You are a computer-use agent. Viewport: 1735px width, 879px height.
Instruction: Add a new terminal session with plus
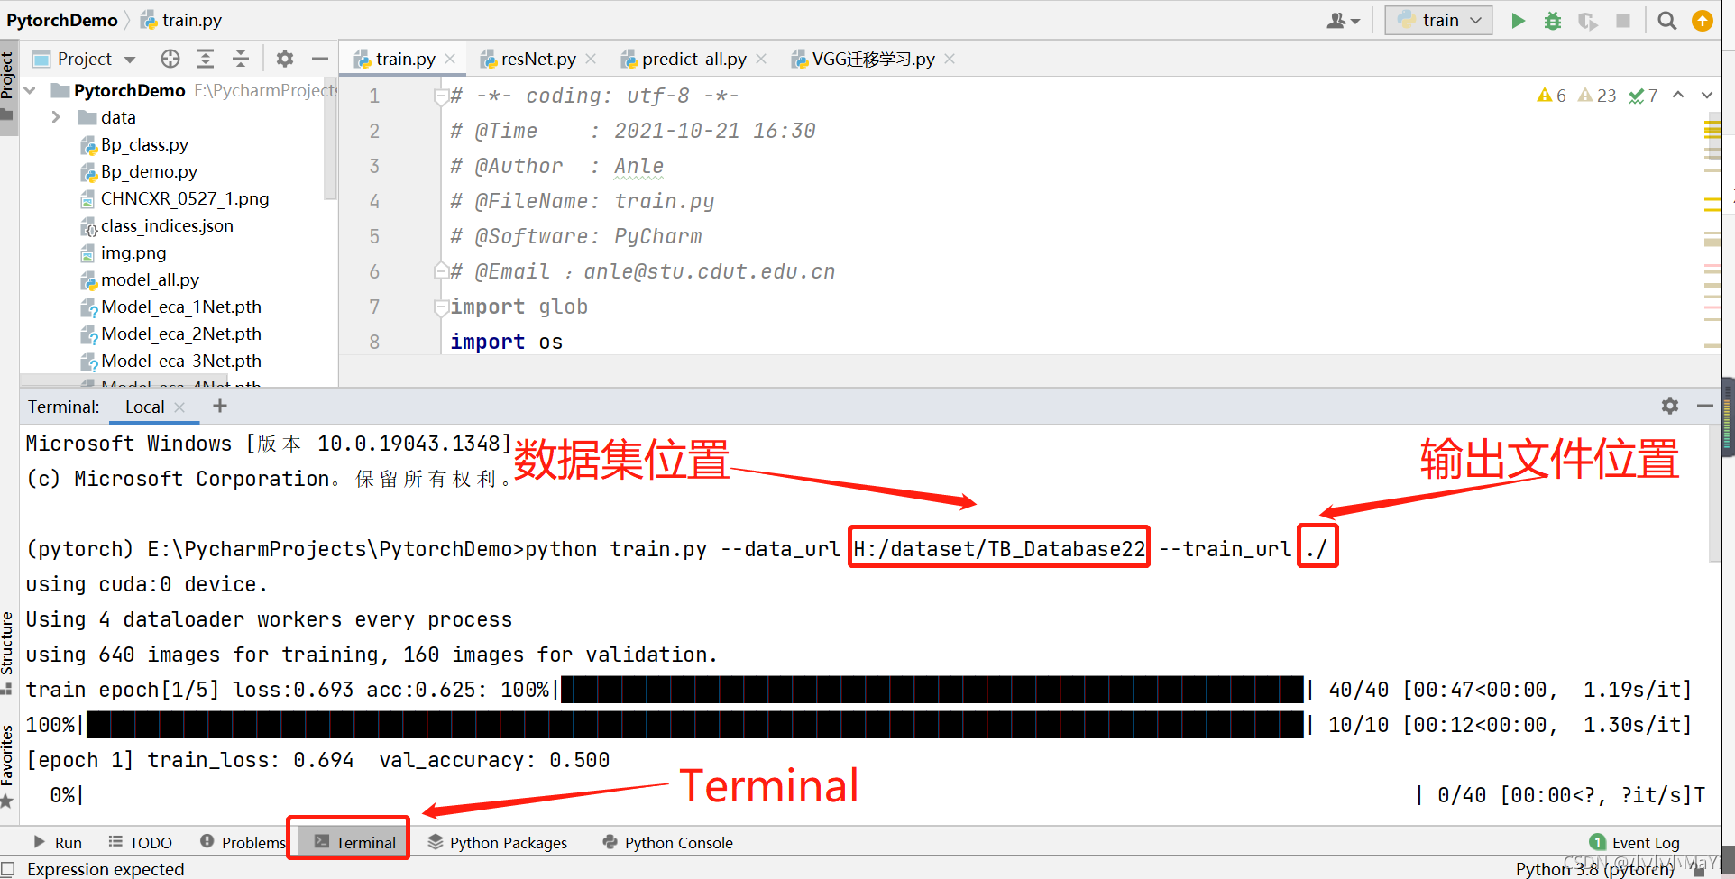pyautogui.click(x=220, y=407)
